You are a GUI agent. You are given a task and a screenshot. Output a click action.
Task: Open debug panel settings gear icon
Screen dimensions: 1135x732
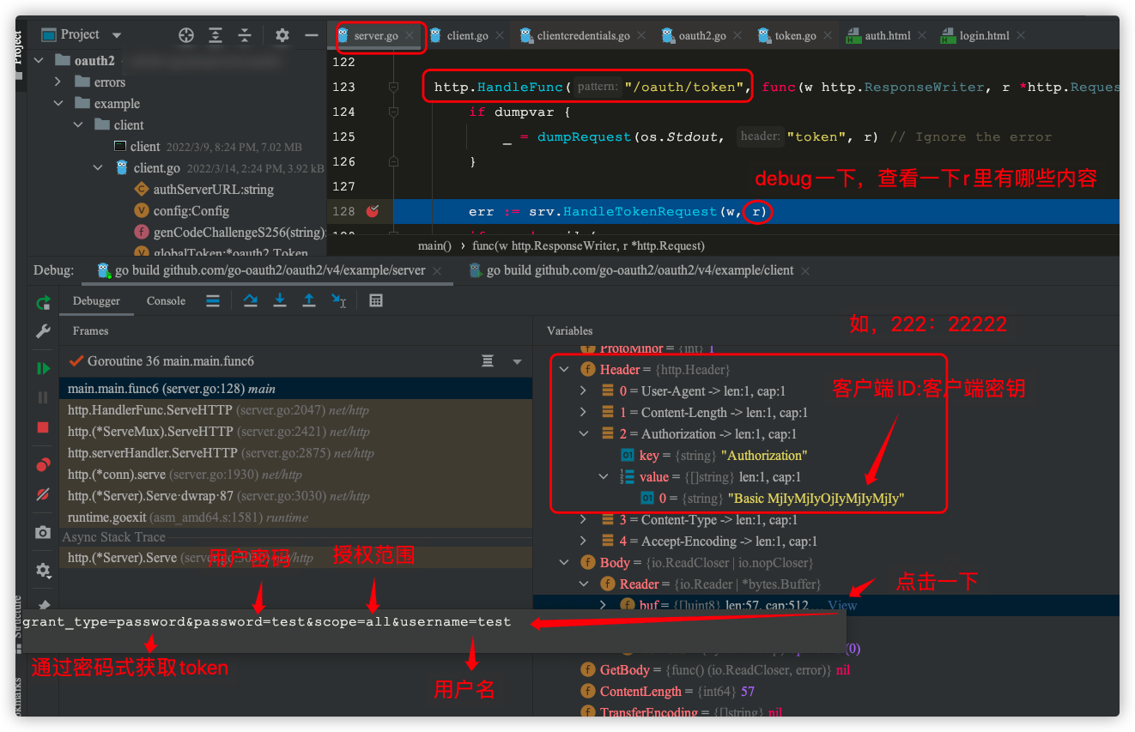(x=43, y=570)
